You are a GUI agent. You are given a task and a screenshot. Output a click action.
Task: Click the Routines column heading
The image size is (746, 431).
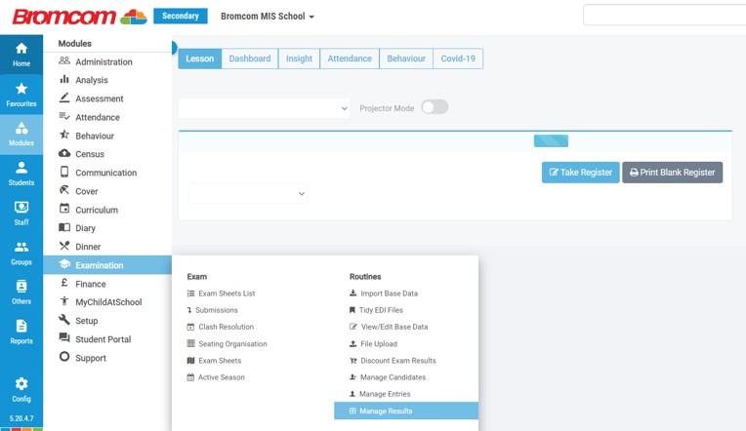[365, 277]
